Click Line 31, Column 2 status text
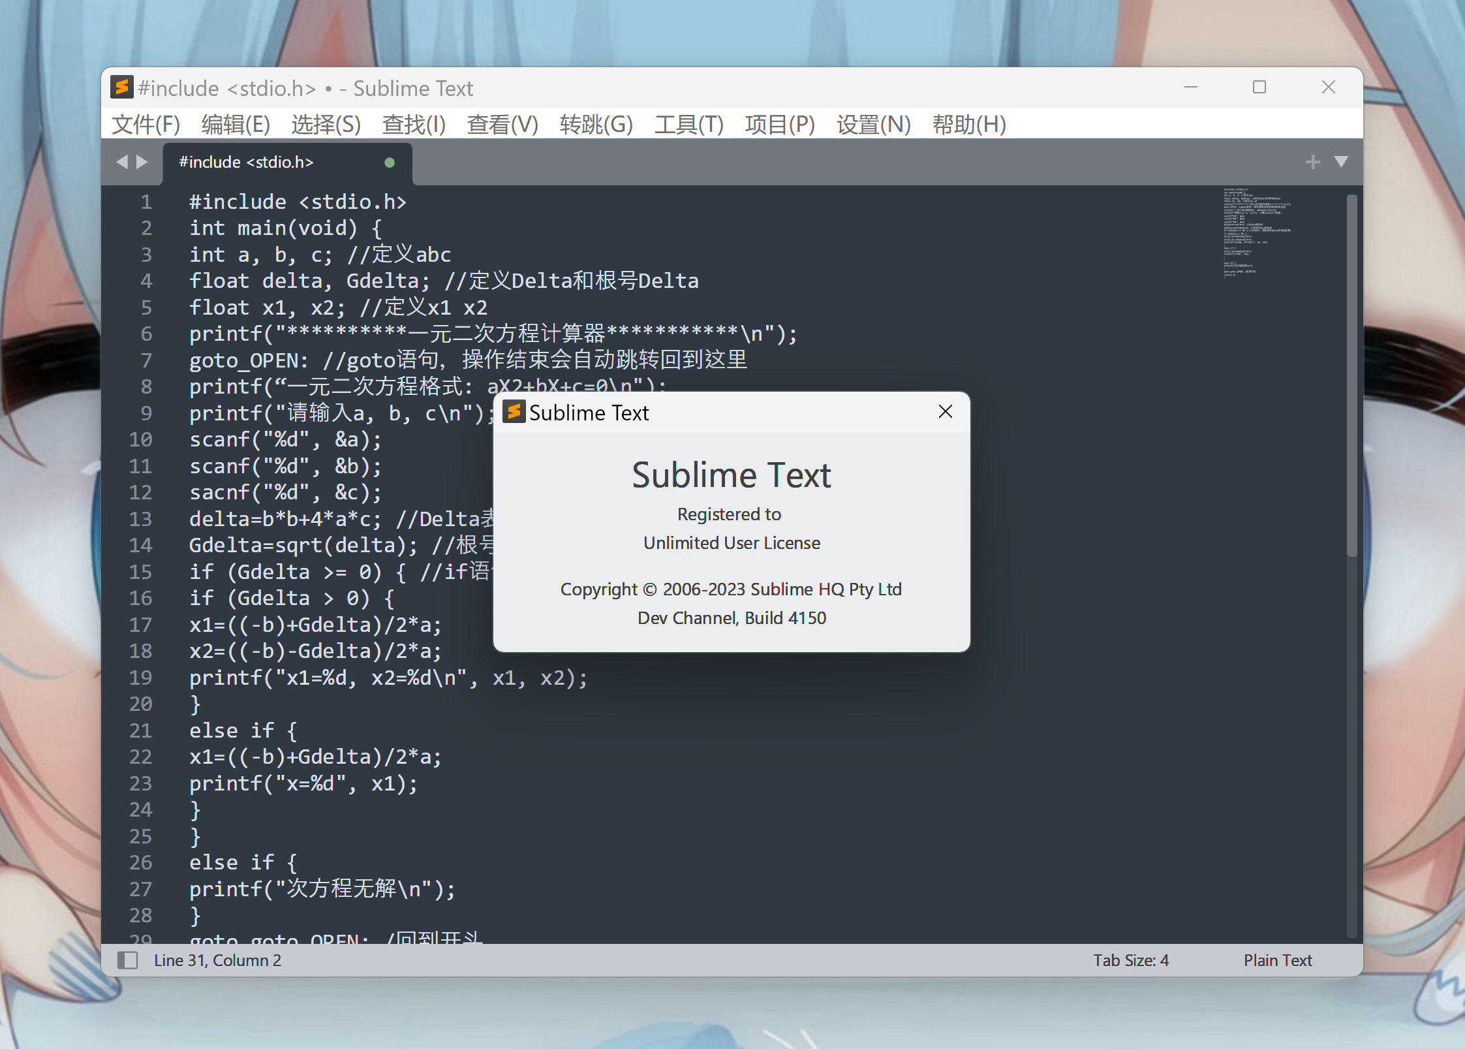Screen dimensions: 1465x1049 [x=217, y=960]
